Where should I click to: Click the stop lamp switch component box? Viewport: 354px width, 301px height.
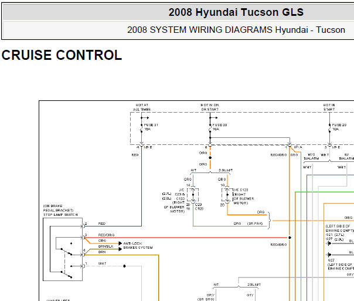point(63,249)
